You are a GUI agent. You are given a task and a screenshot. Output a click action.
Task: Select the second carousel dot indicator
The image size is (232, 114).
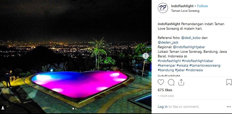tap(76, 109)
